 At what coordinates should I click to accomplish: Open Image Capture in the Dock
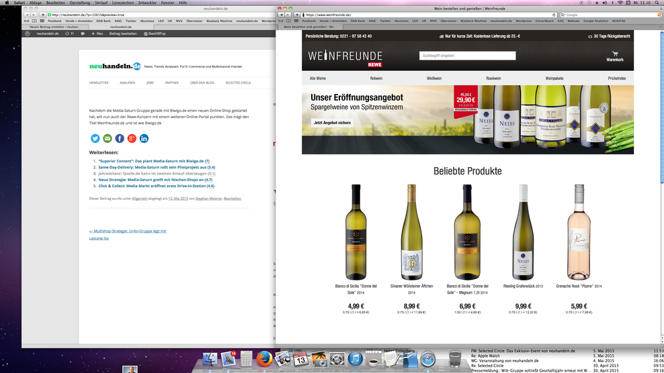click(319, 359)
